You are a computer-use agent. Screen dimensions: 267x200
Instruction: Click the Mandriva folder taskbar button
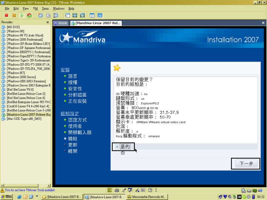tap(62, 197)
